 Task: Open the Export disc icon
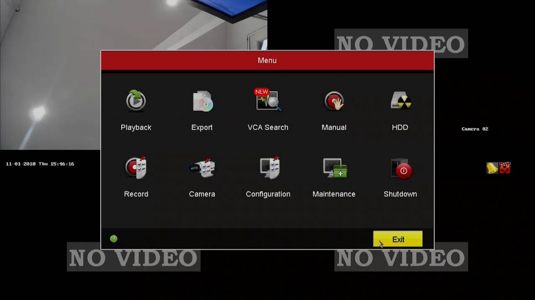point(202,101)
